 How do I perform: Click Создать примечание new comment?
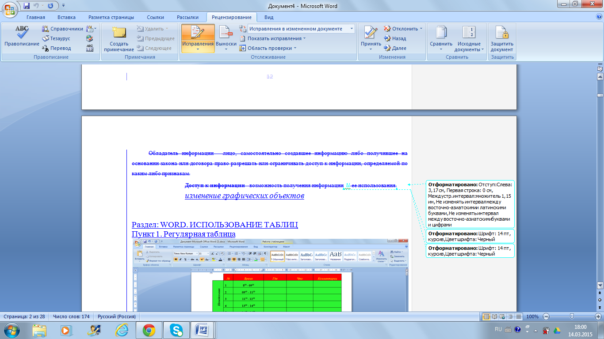click(x=119, y=38)
